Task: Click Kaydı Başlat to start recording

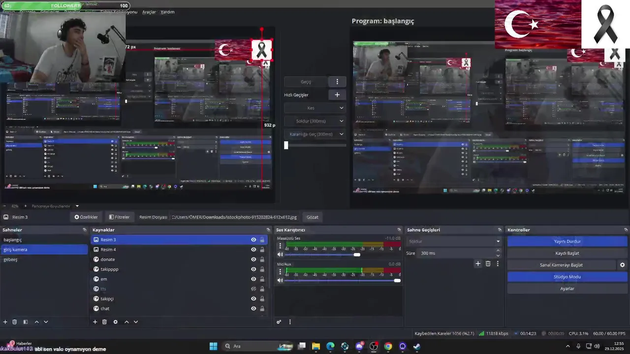Action: [x=567, y=253]
